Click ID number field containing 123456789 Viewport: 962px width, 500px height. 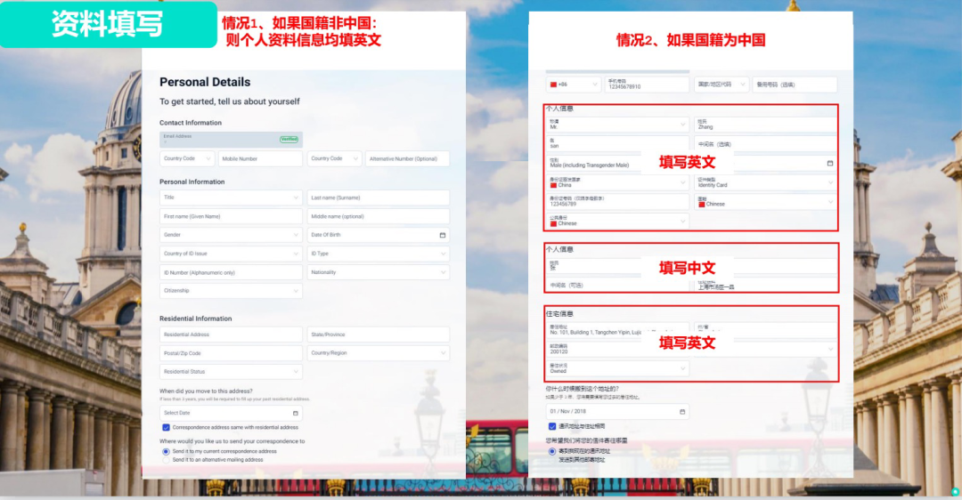(x=617, y=202)
